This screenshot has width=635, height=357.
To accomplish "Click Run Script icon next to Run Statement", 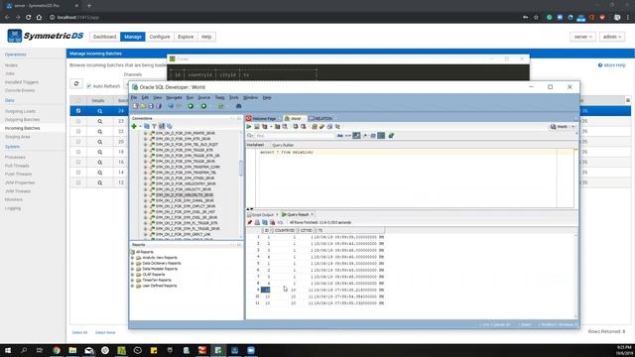I will (x=257, y=127).
